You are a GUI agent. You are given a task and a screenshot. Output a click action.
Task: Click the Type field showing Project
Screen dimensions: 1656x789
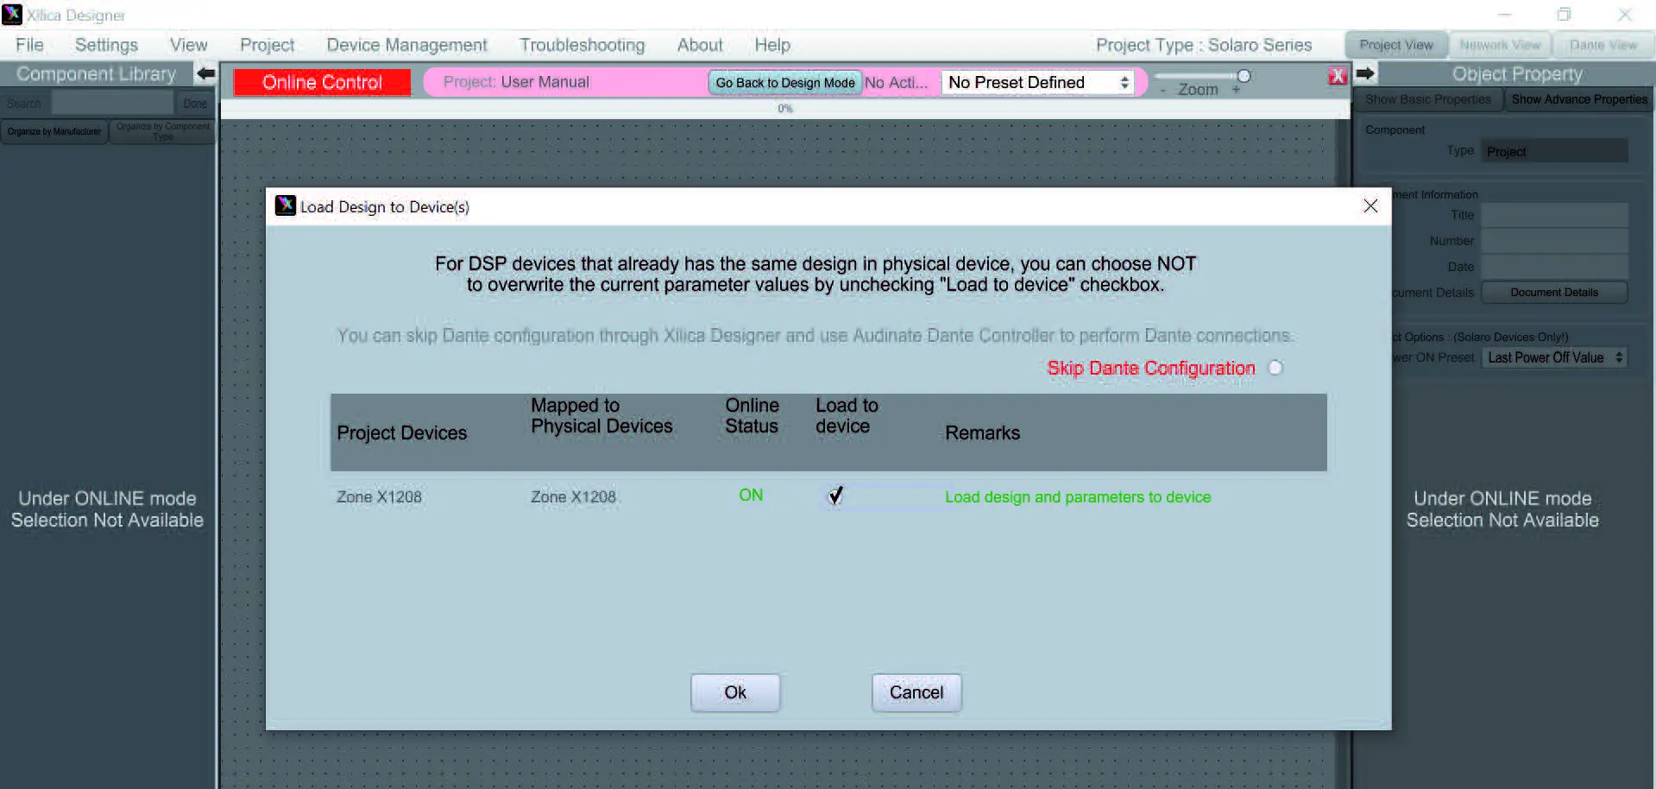pyautogui.click(x=1555, y=151)
